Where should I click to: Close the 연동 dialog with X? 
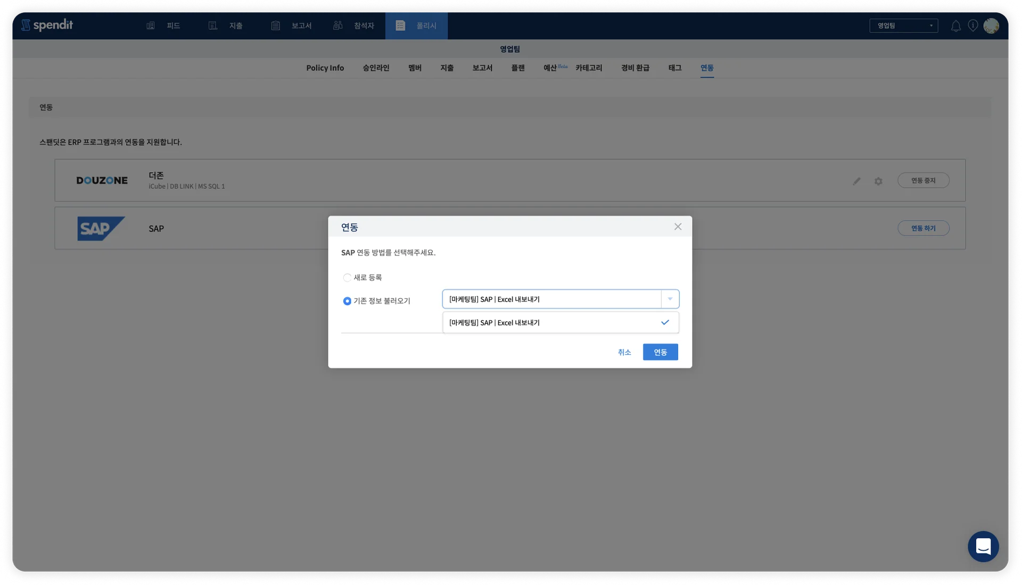click(x=678, y=227)
